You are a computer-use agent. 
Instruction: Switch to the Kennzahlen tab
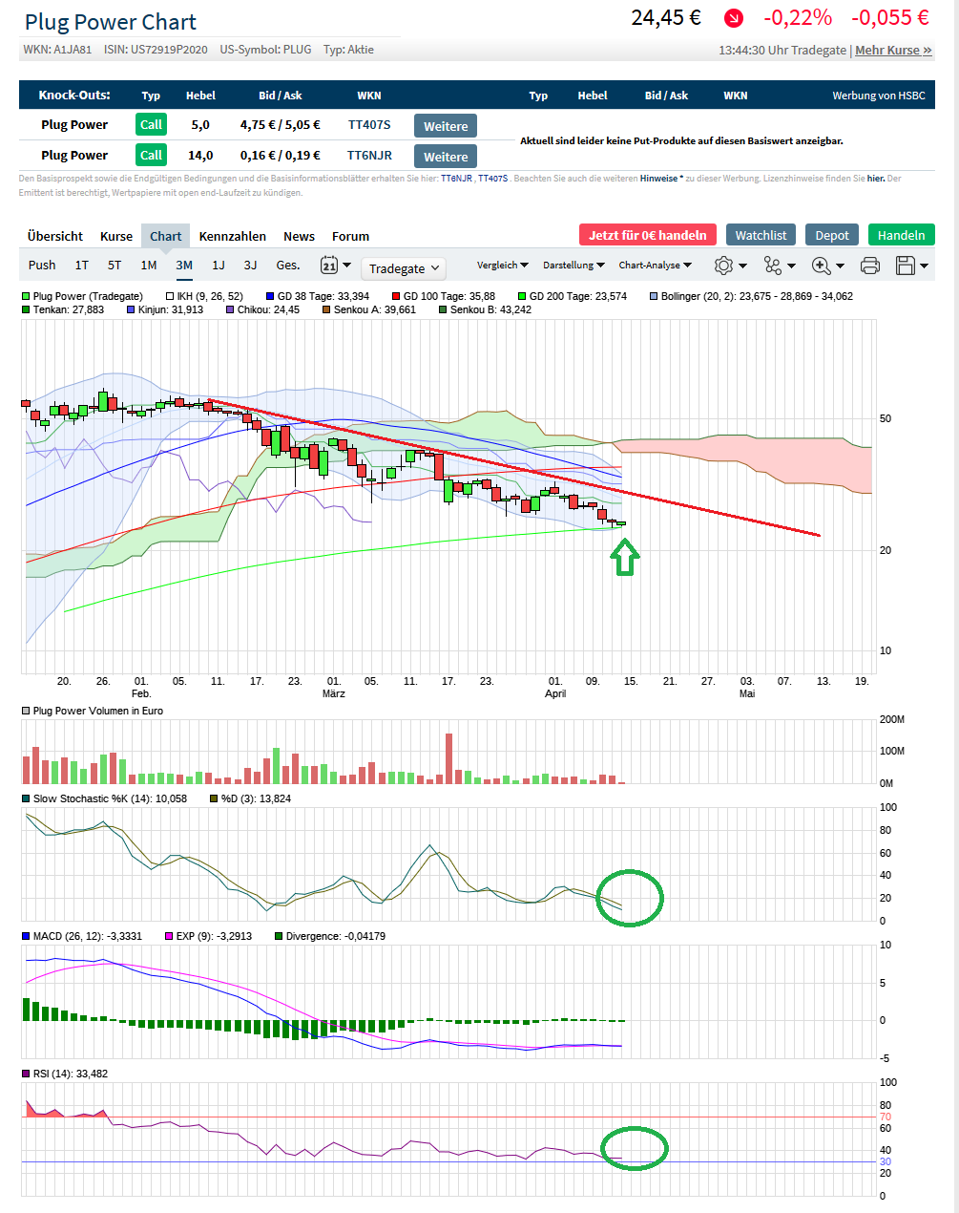[x=232, y=236]
